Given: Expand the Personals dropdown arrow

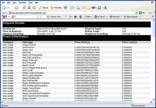Looking at the screenshot, I should click(x=121, y=17).
